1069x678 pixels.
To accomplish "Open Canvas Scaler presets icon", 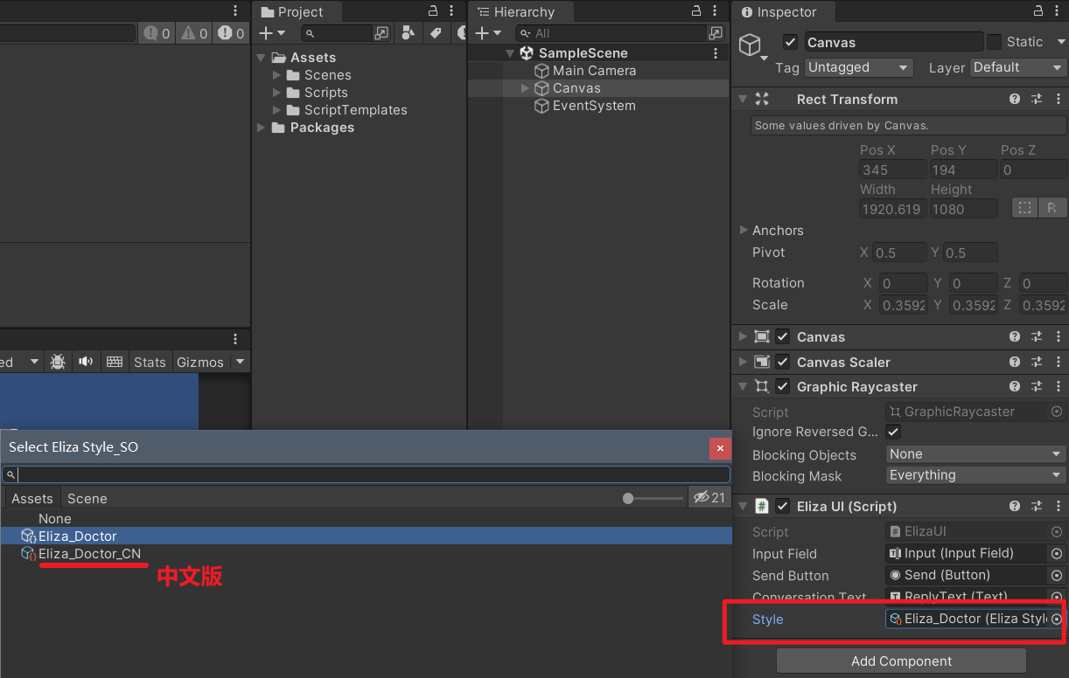I will tap(1037, 363).
